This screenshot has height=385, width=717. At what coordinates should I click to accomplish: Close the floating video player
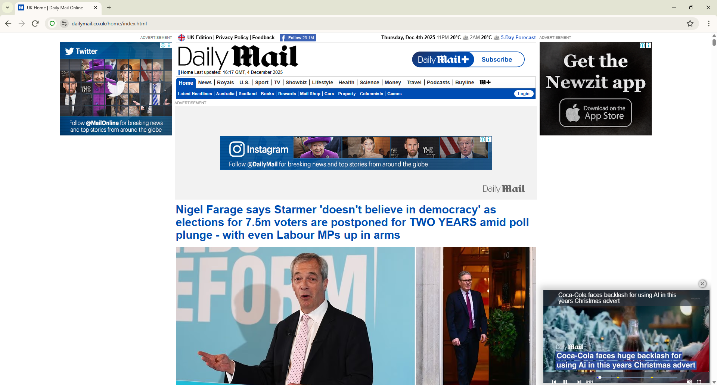coord(702,284)
